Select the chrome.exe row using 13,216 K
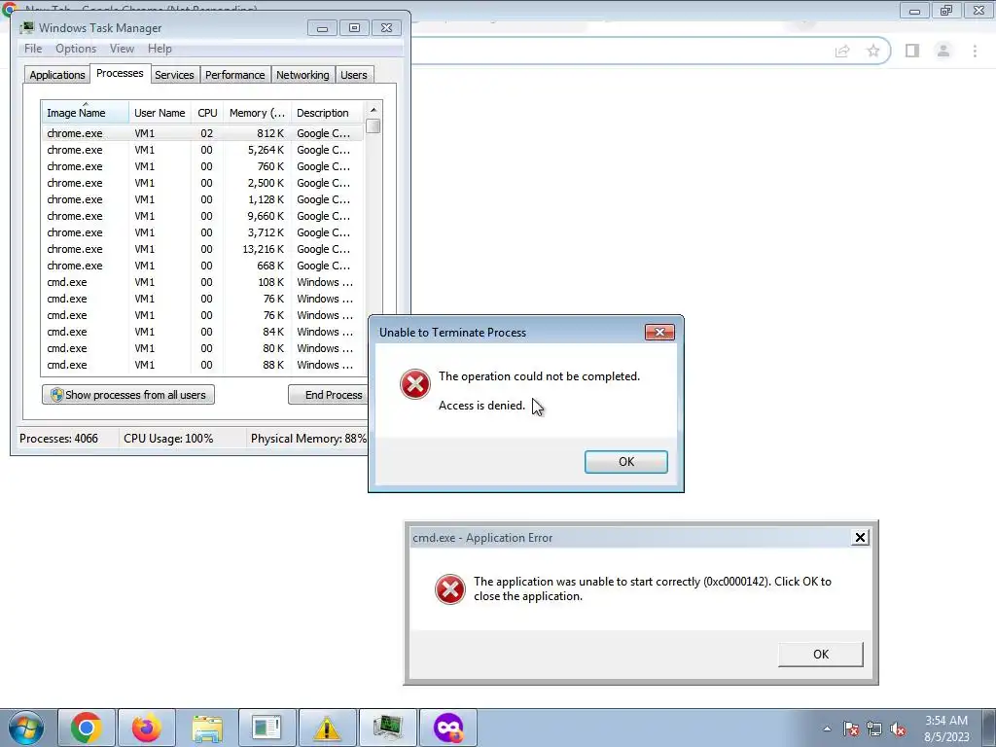Viewport: 996px width, 747px height. [x=202, y=249]
